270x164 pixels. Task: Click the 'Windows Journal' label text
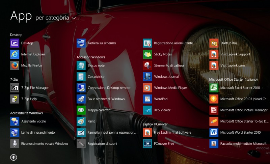click(x=166, y=77)
